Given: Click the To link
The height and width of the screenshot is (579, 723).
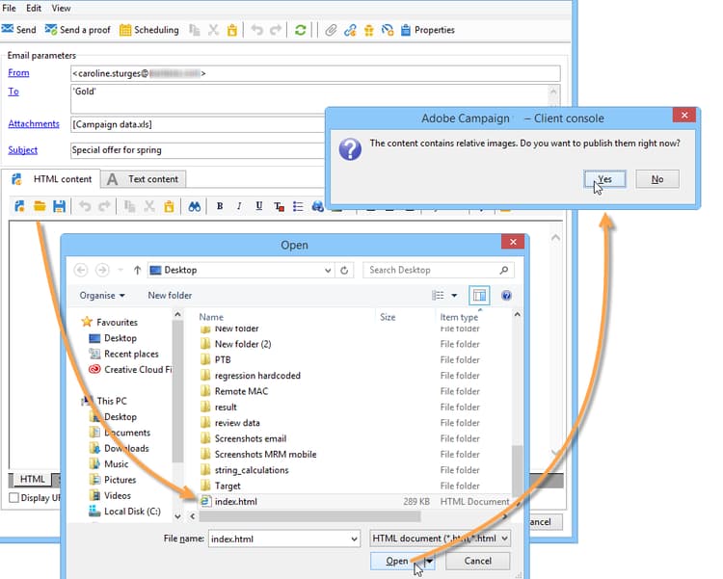Looking at the screenshot, I should (13, 92).
